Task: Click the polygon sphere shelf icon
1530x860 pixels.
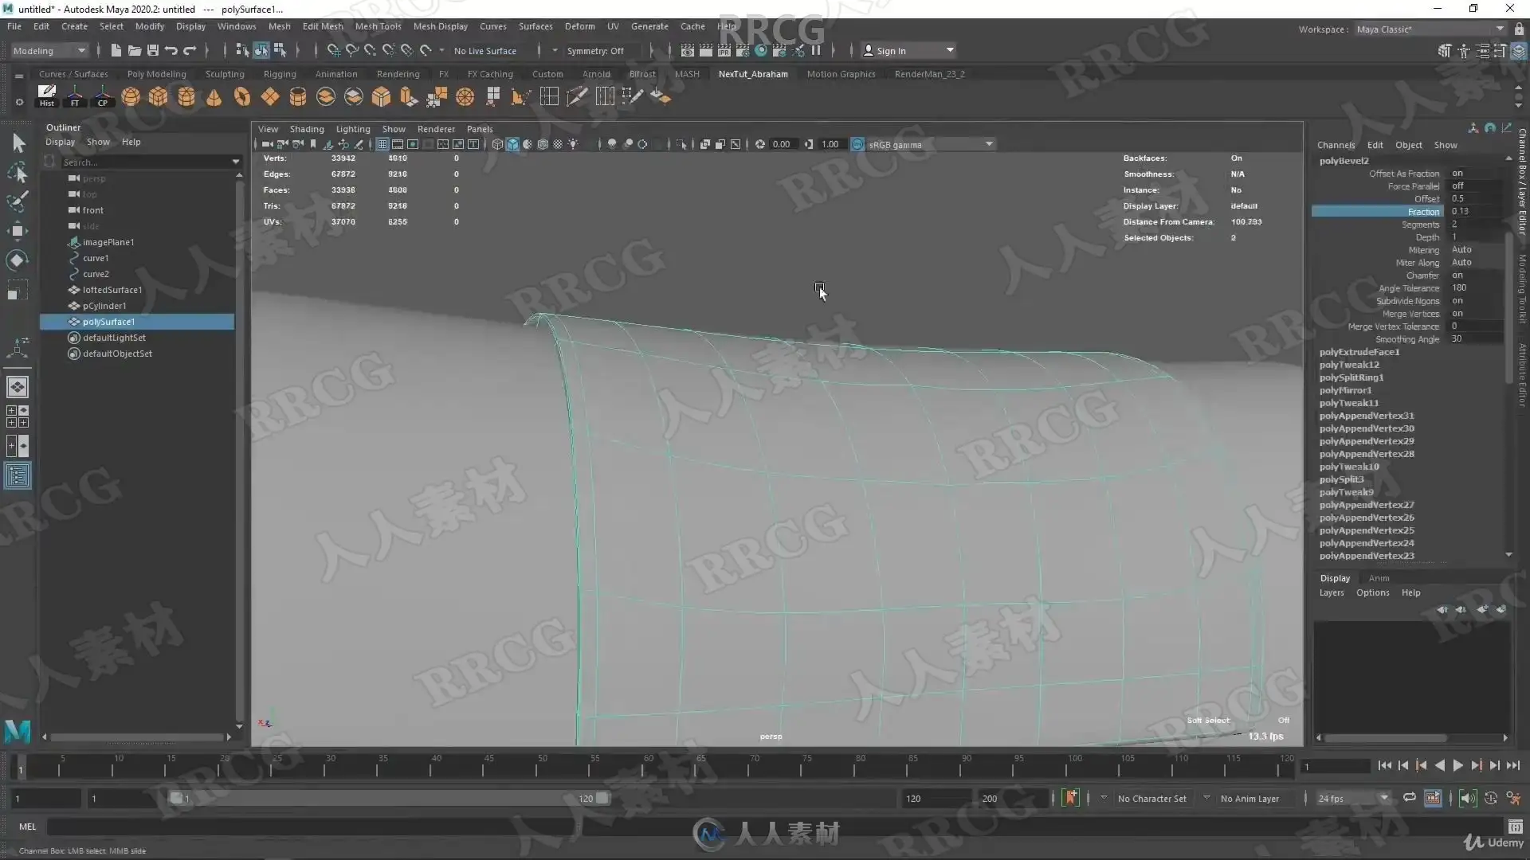Action: click(x=131, y=97)
